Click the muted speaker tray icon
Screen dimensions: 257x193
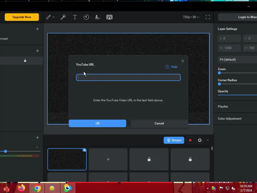(233, 188)
